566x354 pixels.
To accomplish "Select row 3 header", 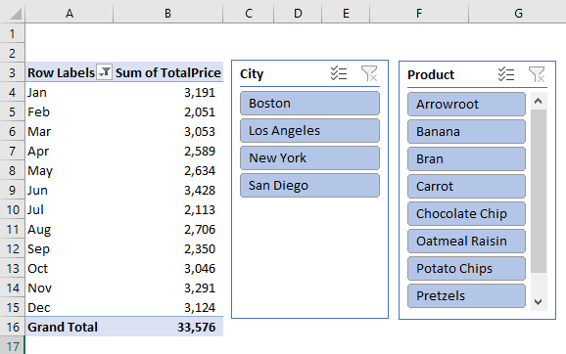I will coord(13,72).
